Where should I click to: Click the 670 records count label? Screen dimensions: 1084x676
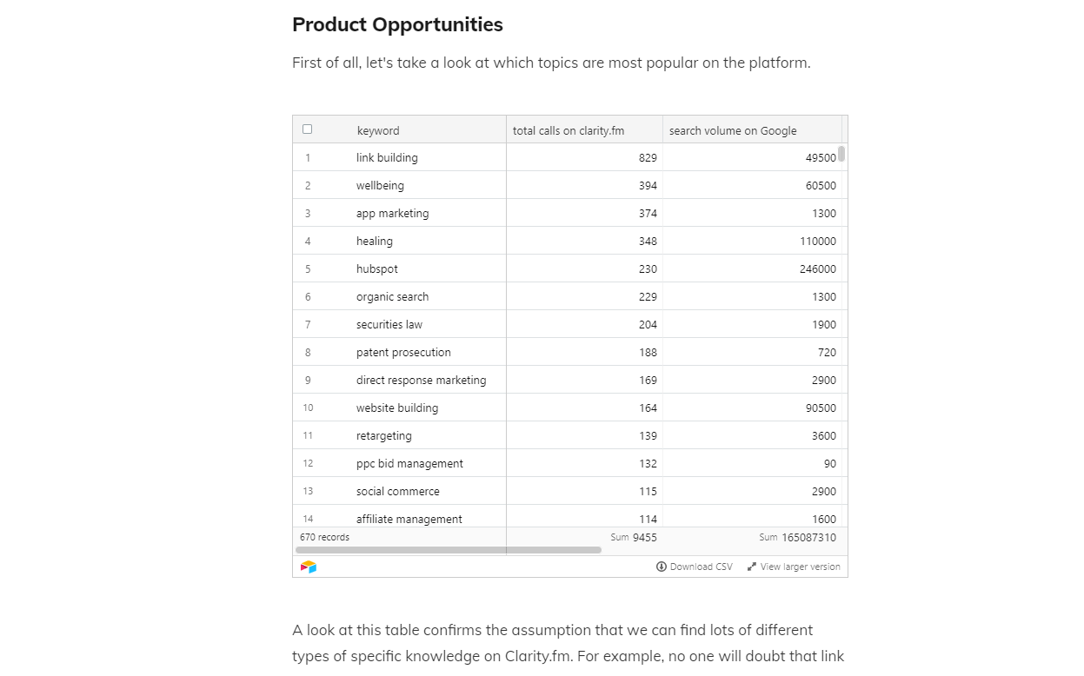pyautogui.click(x=324, y=537)
